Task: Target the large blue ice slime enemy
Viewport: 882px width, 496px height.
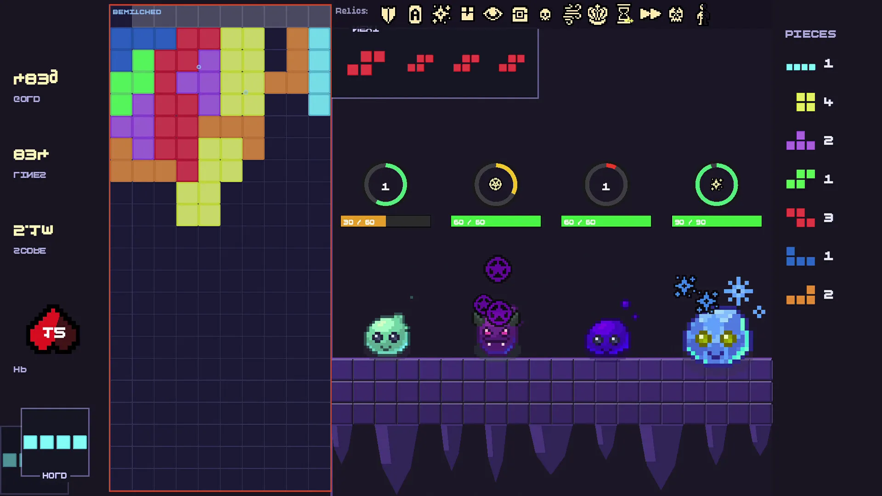Action: click(x=717, y=337)
